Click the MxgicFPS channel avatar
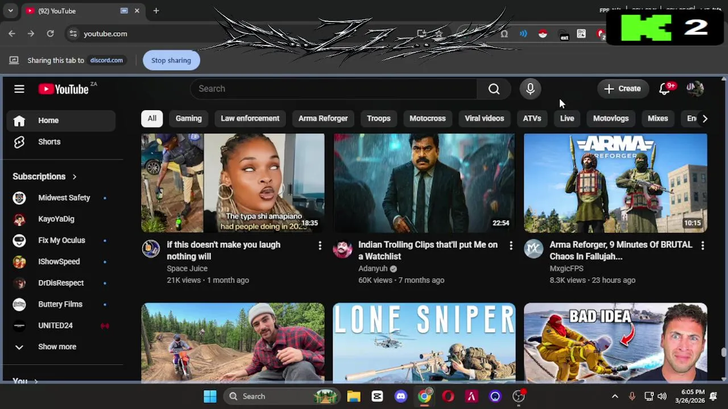This screenshot has height=409, width=728. click(533, 249)
